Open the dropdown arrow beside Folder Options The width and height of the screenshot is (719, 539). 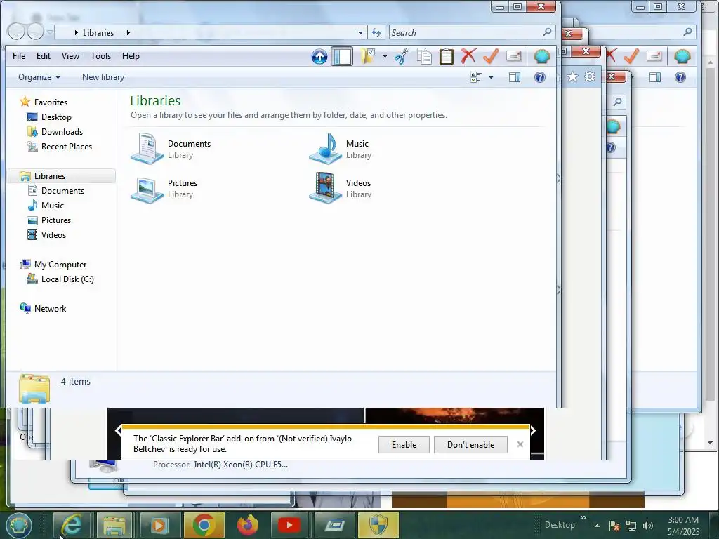click(x=385, y=56)
